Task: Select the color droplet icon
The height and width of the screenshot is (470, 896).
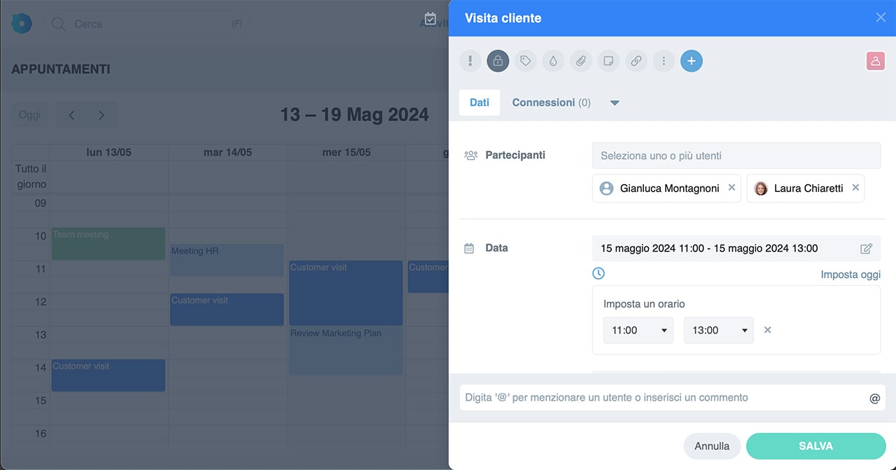Action: tap(553, 61)
